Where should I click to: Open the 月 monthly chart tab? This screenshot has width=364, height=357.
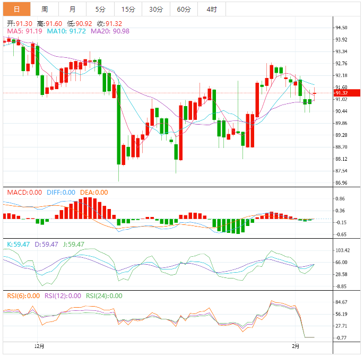click(72, 9)
